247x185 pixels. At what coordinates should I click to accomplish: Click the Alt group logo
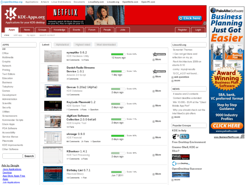click(x=184, y=136)
